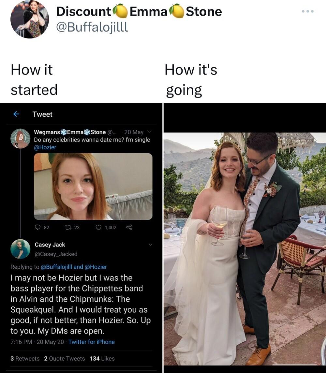Viewport: 326px width, 373px height.
Task: Tap the back arrow beside Tweet
Action: coord(16,114)
